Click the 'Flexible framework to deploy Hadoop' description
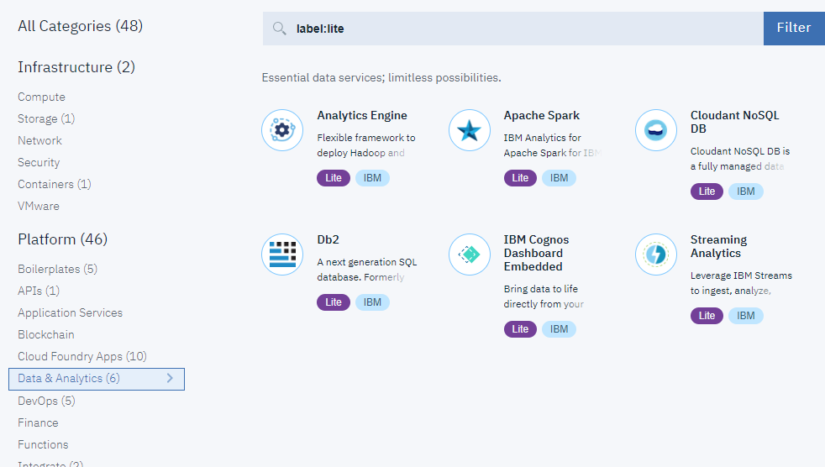Screen dimensions: 825x467 [366, 145]
